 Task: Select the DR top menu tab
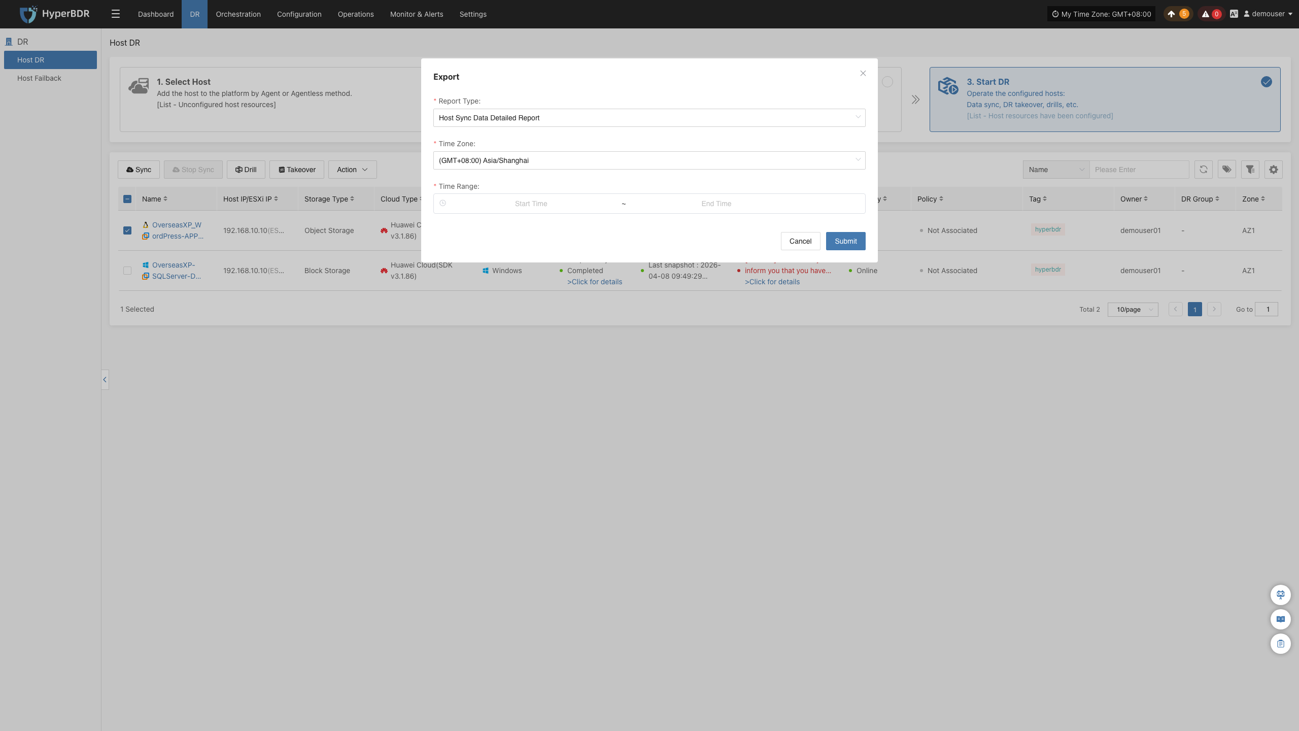tap(195, 14)
